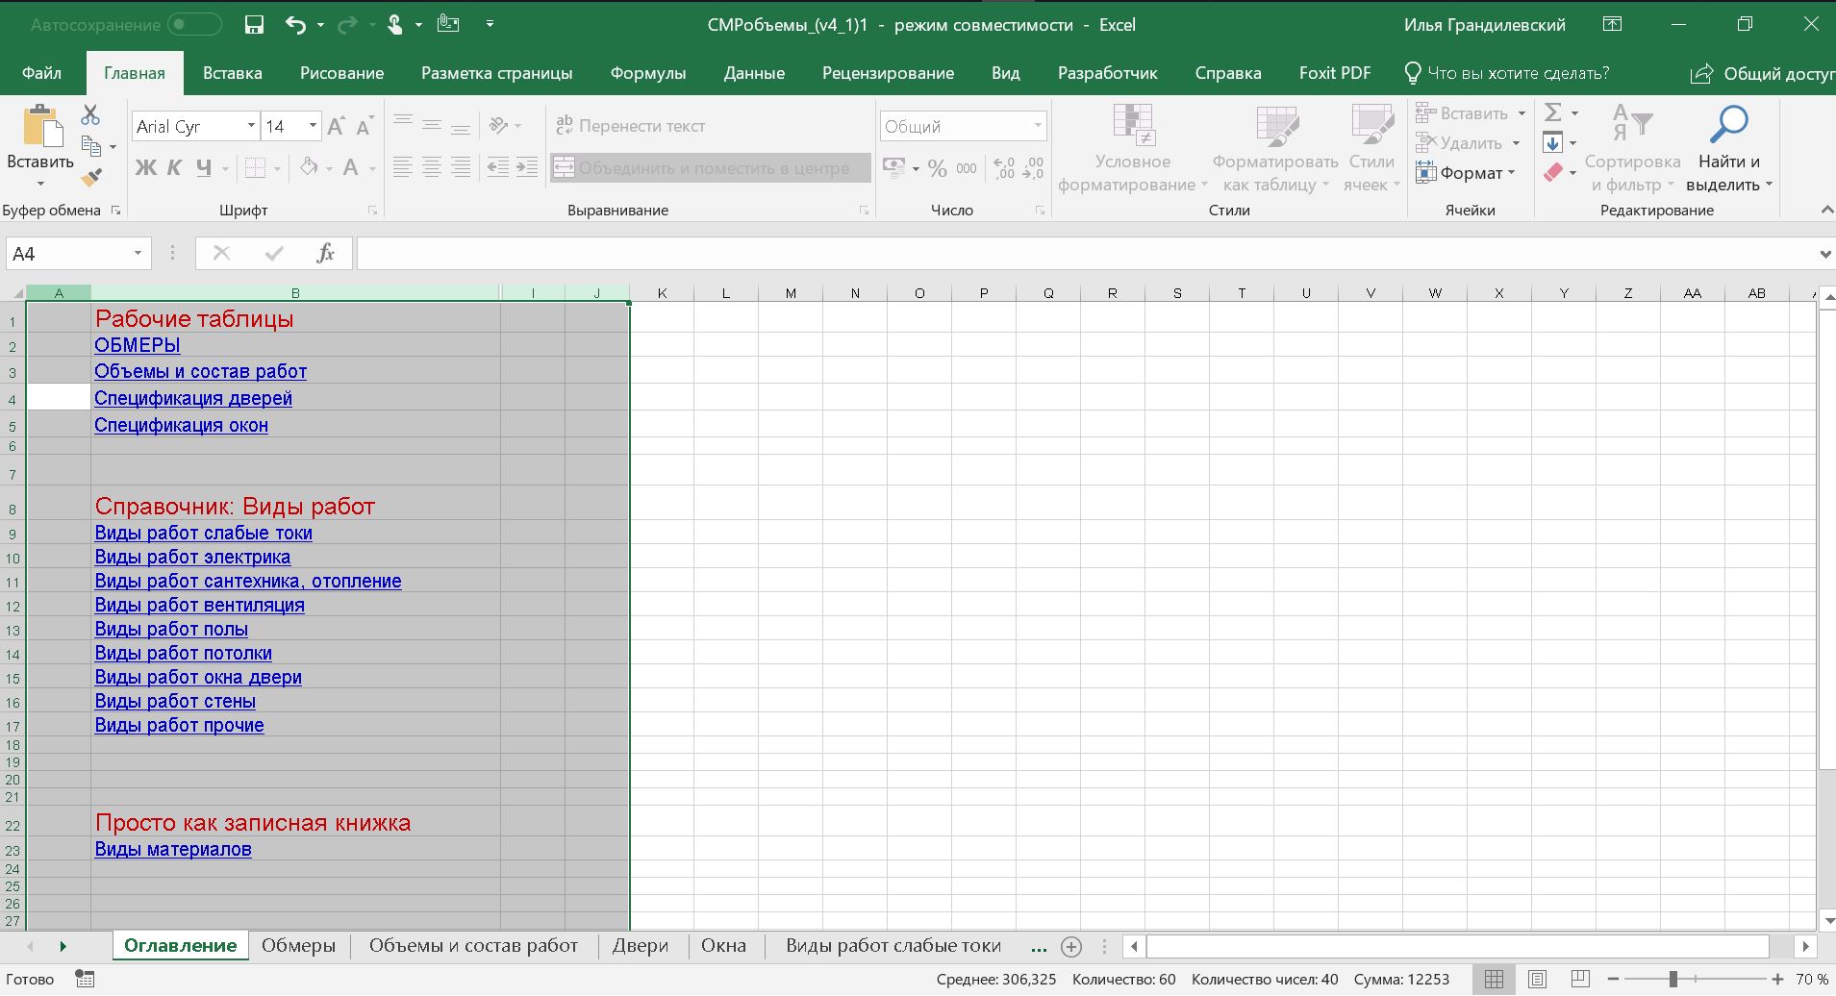Click the Insert Function fx icon
The height and width of the screenshot is (996, 1836).
pos(325,253)
